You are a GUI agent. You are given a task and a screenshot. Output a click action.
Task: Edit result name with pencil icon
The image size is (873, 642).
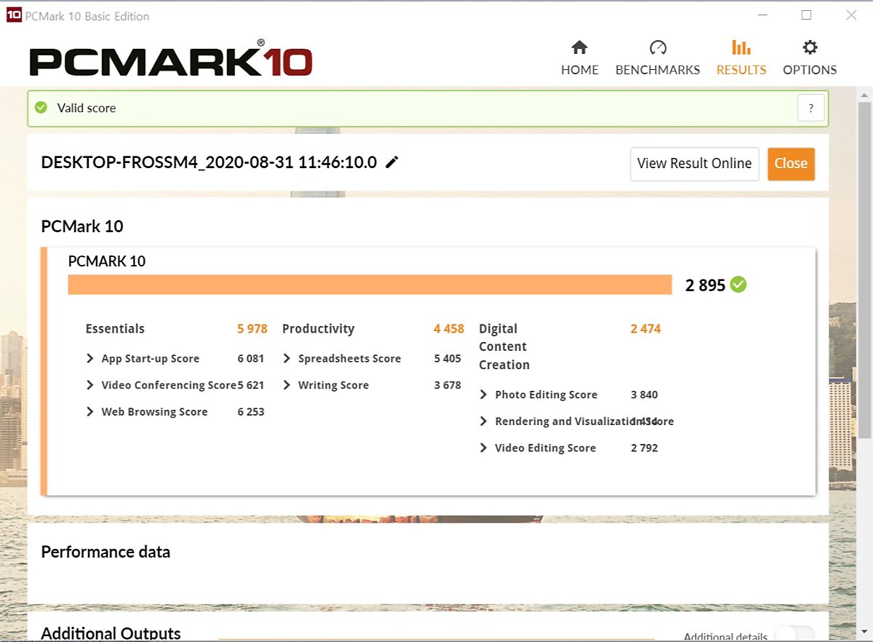click(392, 162)
